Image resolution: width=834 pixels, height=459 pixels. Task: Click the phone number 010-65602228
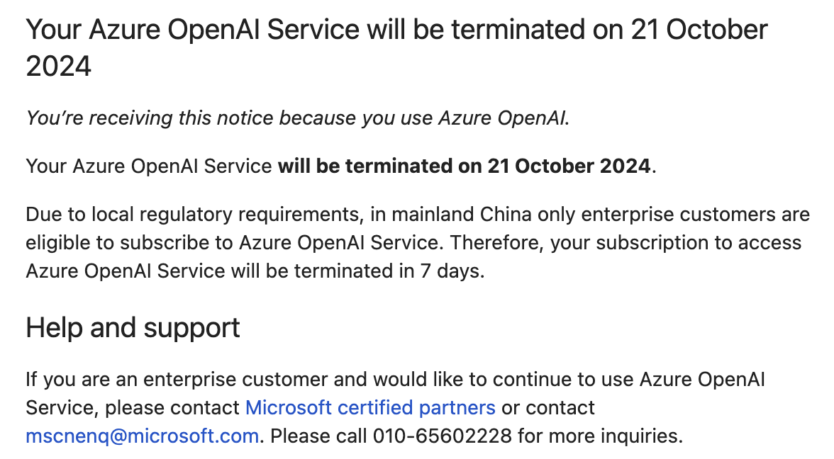coord(442,436)
